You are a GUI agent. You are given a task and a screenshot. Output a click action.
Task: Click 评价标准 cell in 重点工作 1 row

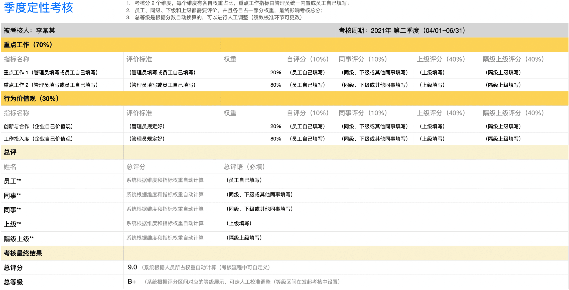[172, 73]
